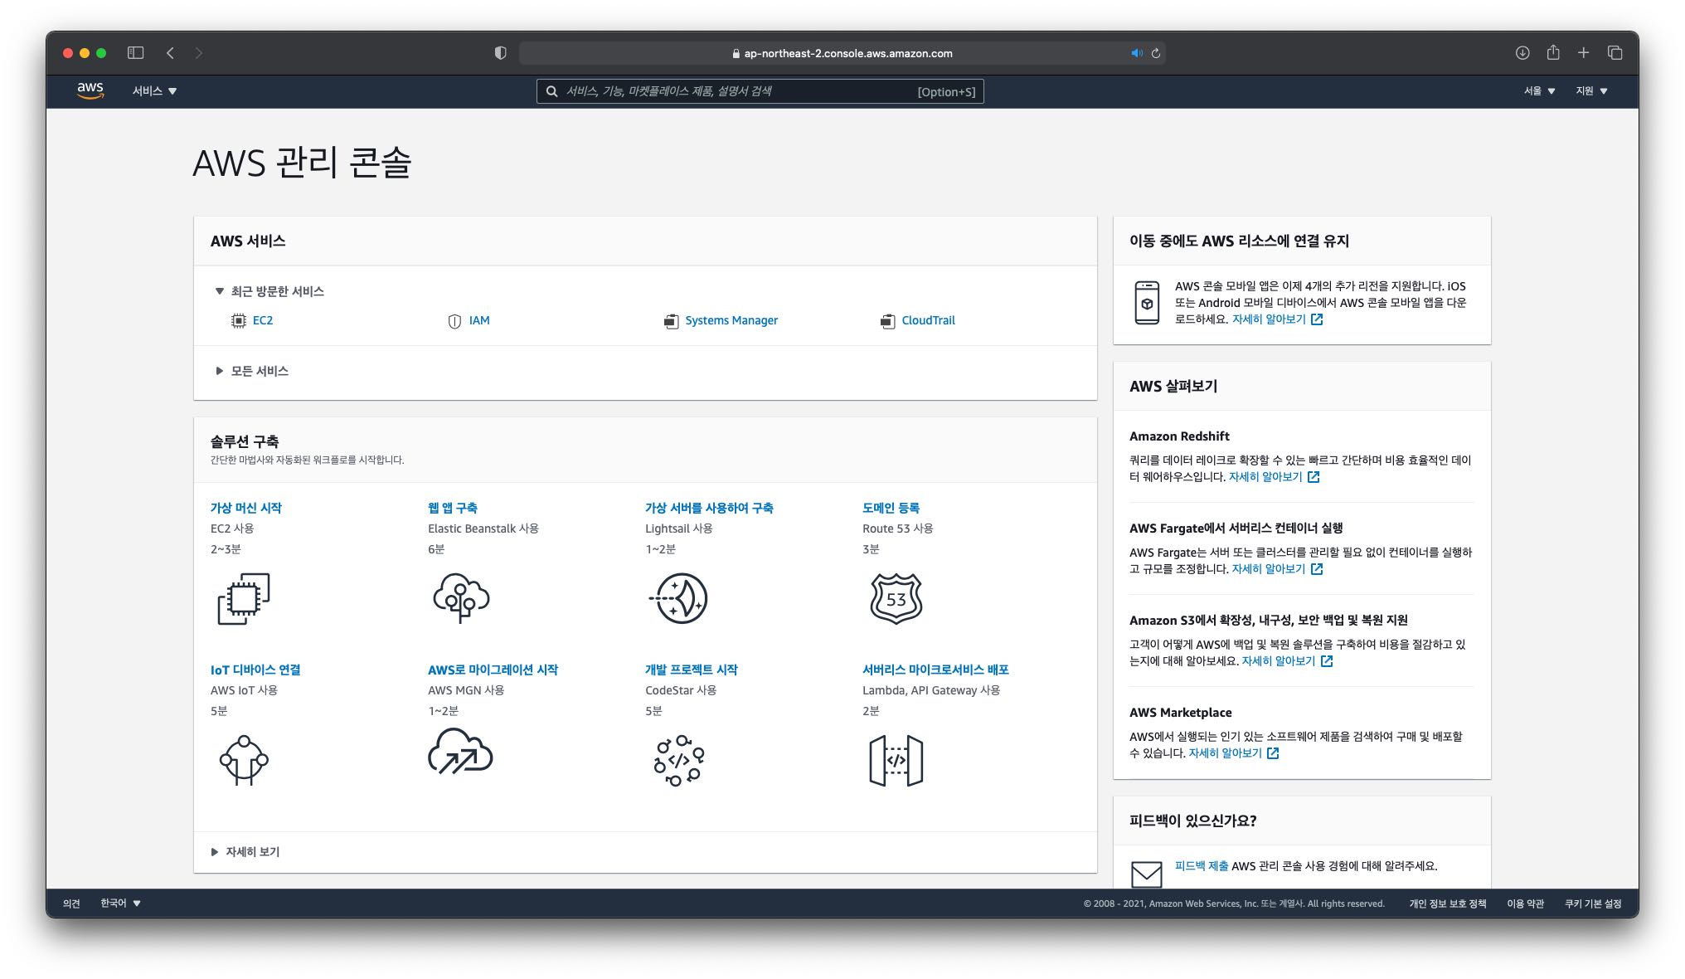The height and width of the screenshot is (979, 1685).
Task: Toggle the Safari sidebar button
Action: (x=135, y=53)
